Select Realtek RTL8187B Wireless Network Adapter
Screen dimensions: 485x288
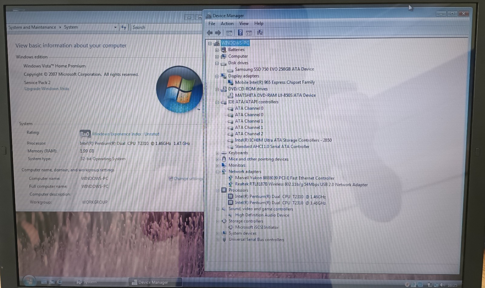click(301, 184)
